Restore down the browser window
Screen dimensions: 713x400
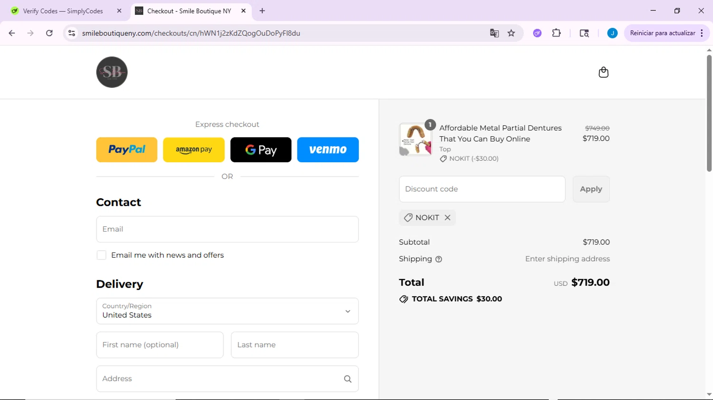click(677, 10)
